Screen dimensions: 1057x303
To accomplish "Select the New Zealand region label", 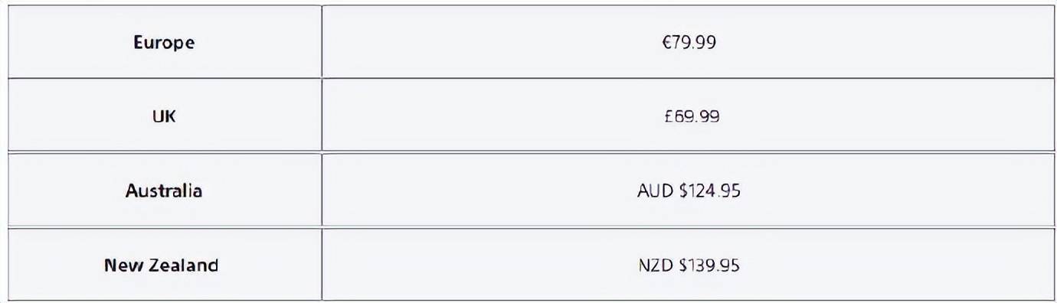I will (161, 265).
